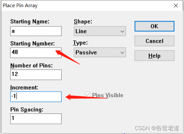184x134 pixels.
Task: Select the Number of Pins field
Action: point(36,75)
